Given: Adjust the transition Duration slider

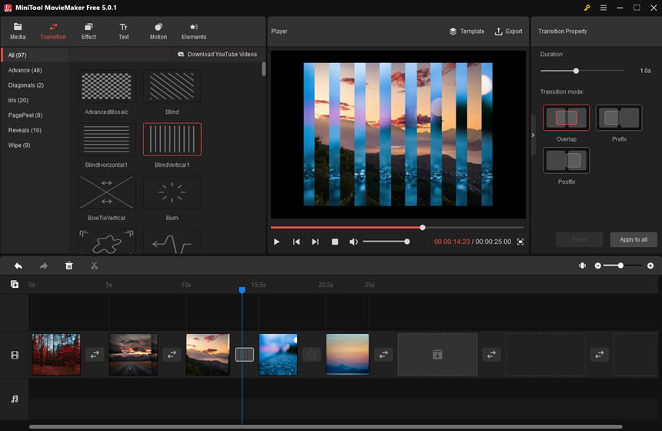Looking at the screenshot, I should 582,71.
